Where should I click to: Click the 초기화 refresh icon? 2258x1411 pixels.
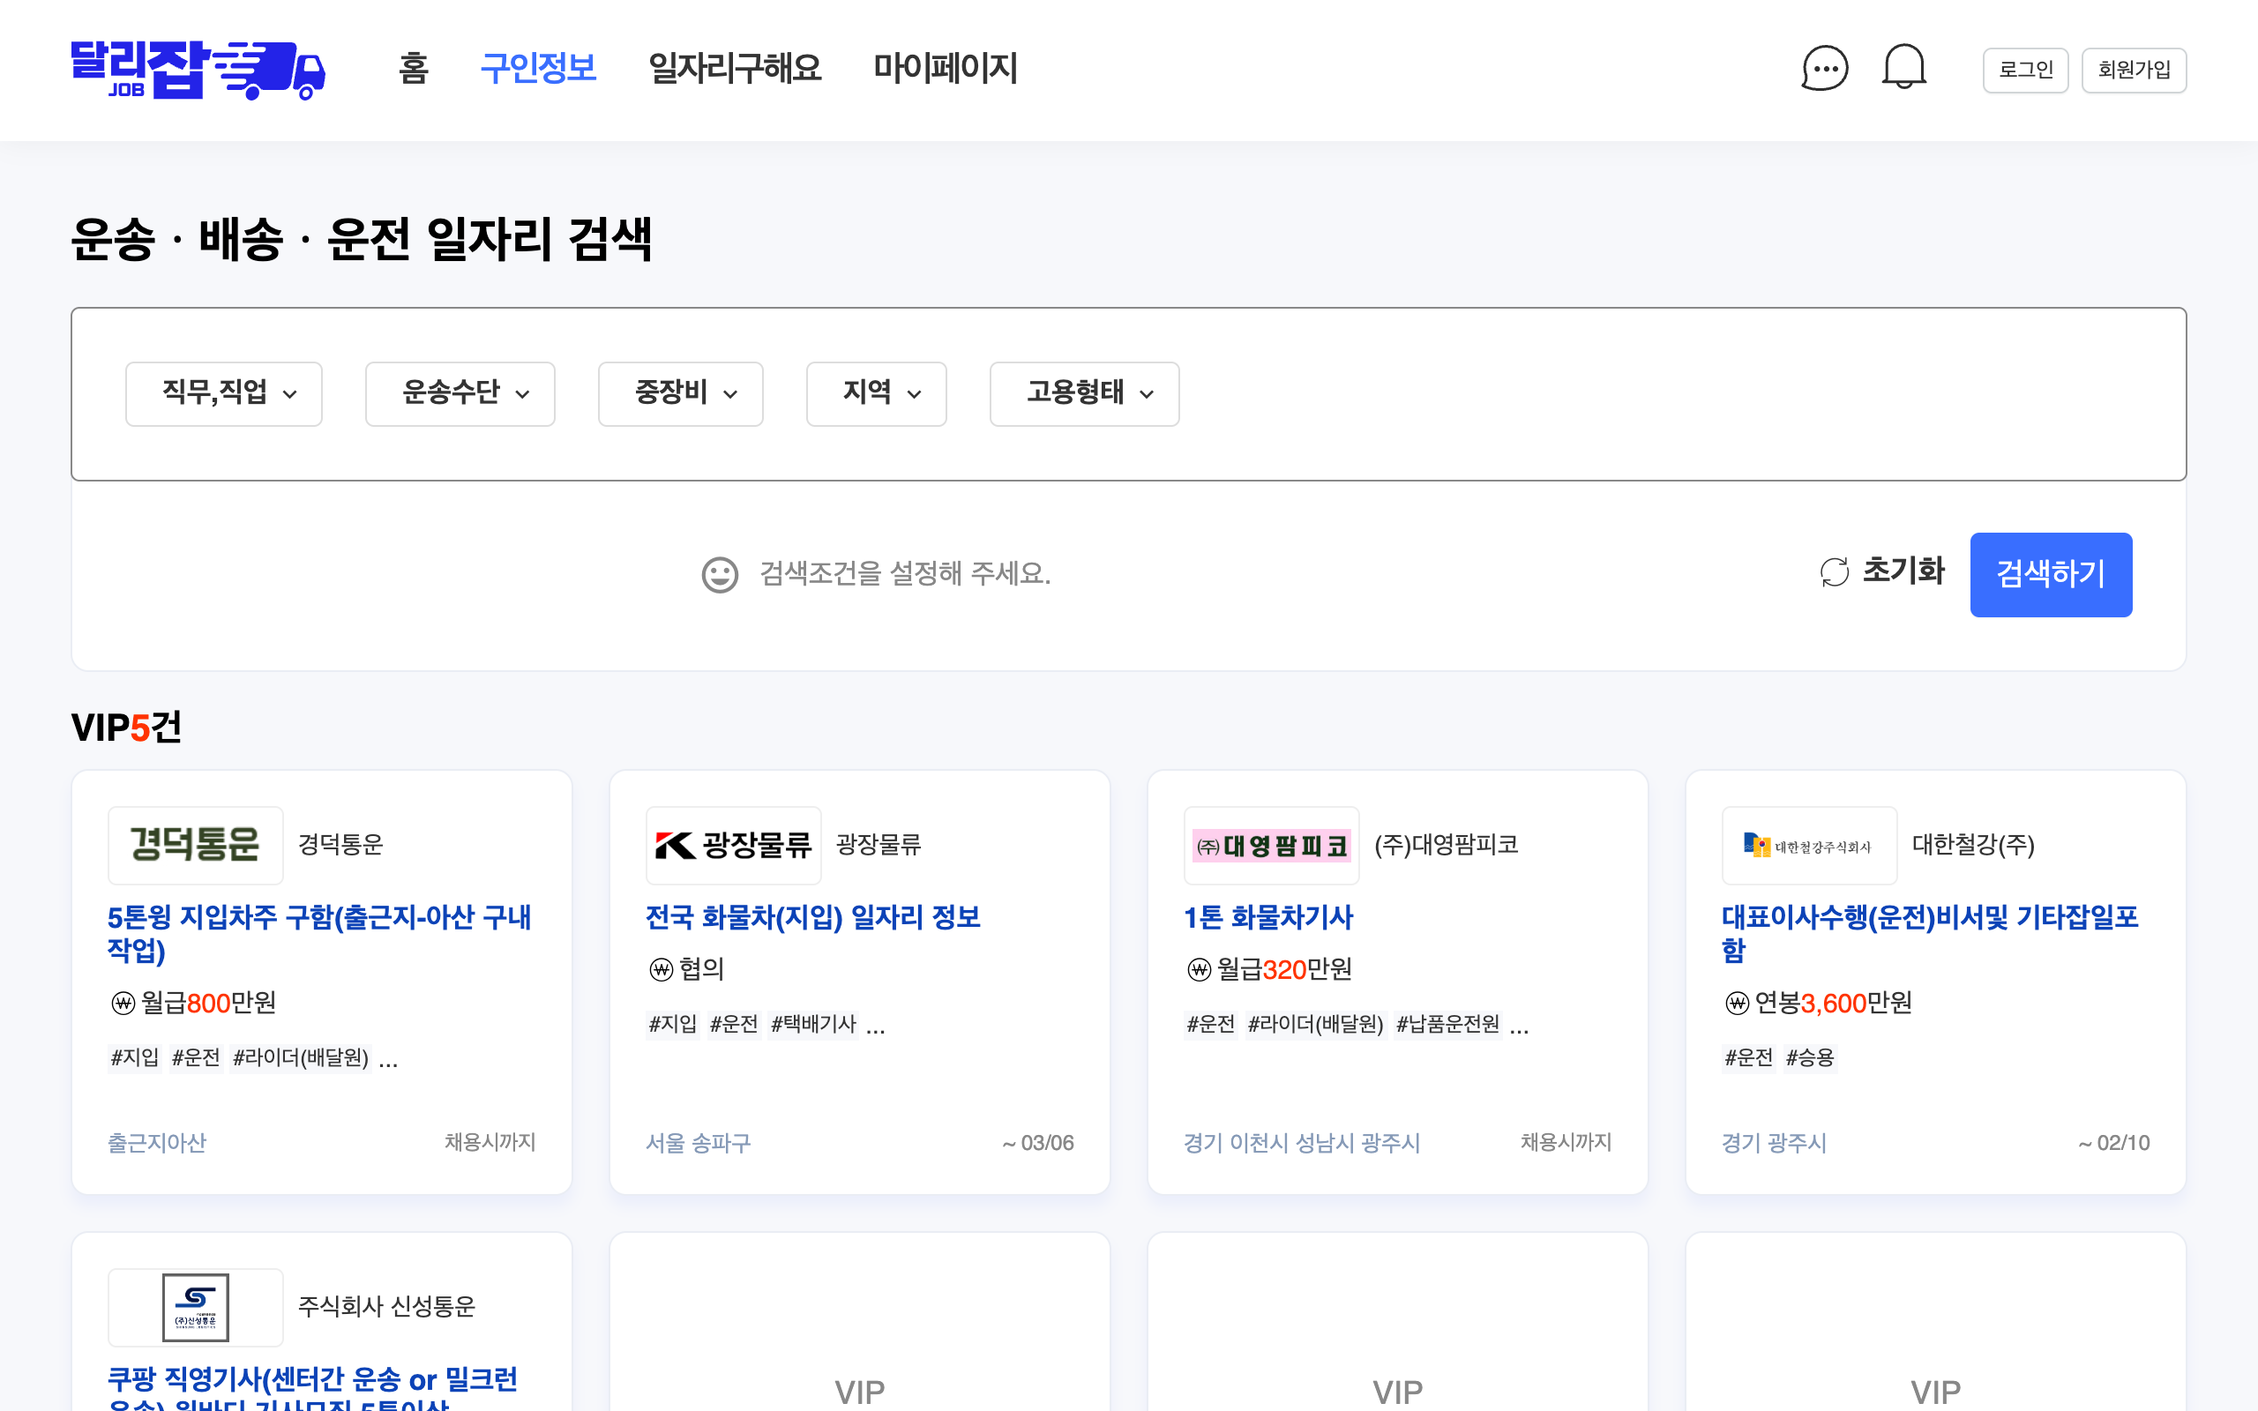pos(1835,572)
